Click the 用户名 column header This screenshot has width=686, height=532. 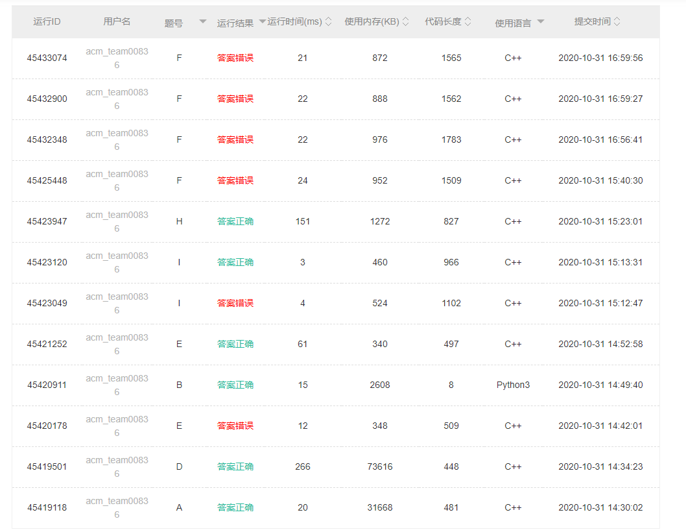(x=117, y=21)
